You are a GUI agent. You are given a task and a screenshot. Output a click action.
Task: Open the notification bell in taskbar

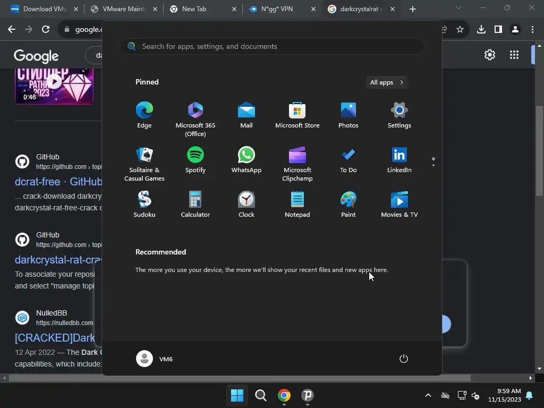pos(530,395)
